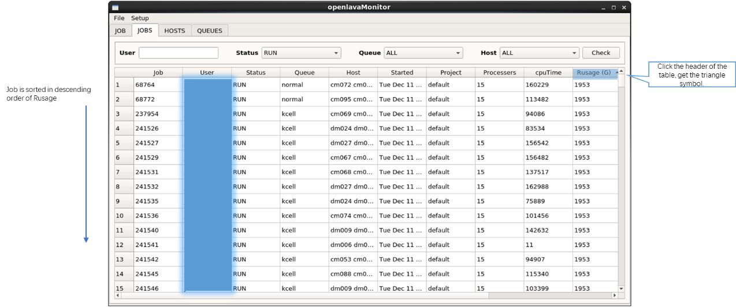This screenshot has height=307, width=736.
Task: Select job 241532 cell
Action: [158, 187]
